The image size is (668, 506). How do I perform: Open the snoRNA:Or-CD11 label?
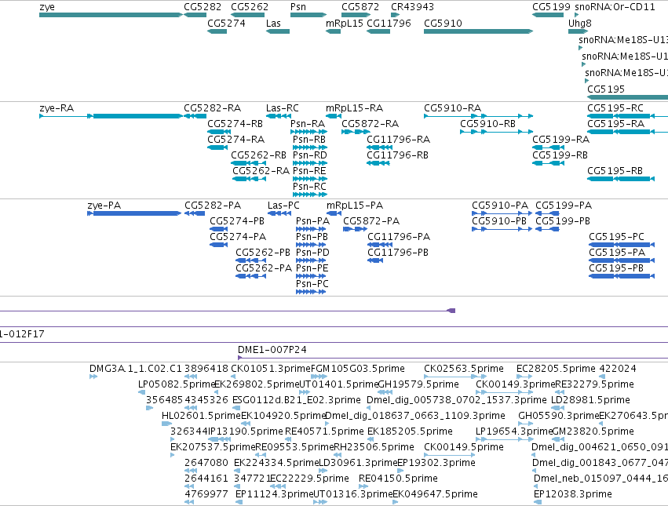(615, 7)
